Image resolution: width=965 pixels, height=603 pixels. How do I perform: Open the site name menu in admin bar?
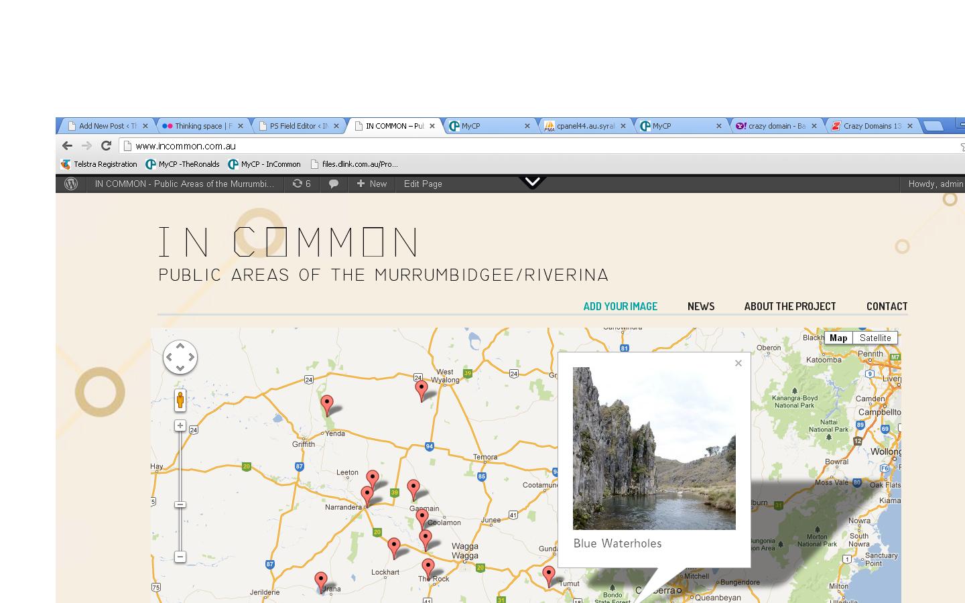click(x=184, y=184)
